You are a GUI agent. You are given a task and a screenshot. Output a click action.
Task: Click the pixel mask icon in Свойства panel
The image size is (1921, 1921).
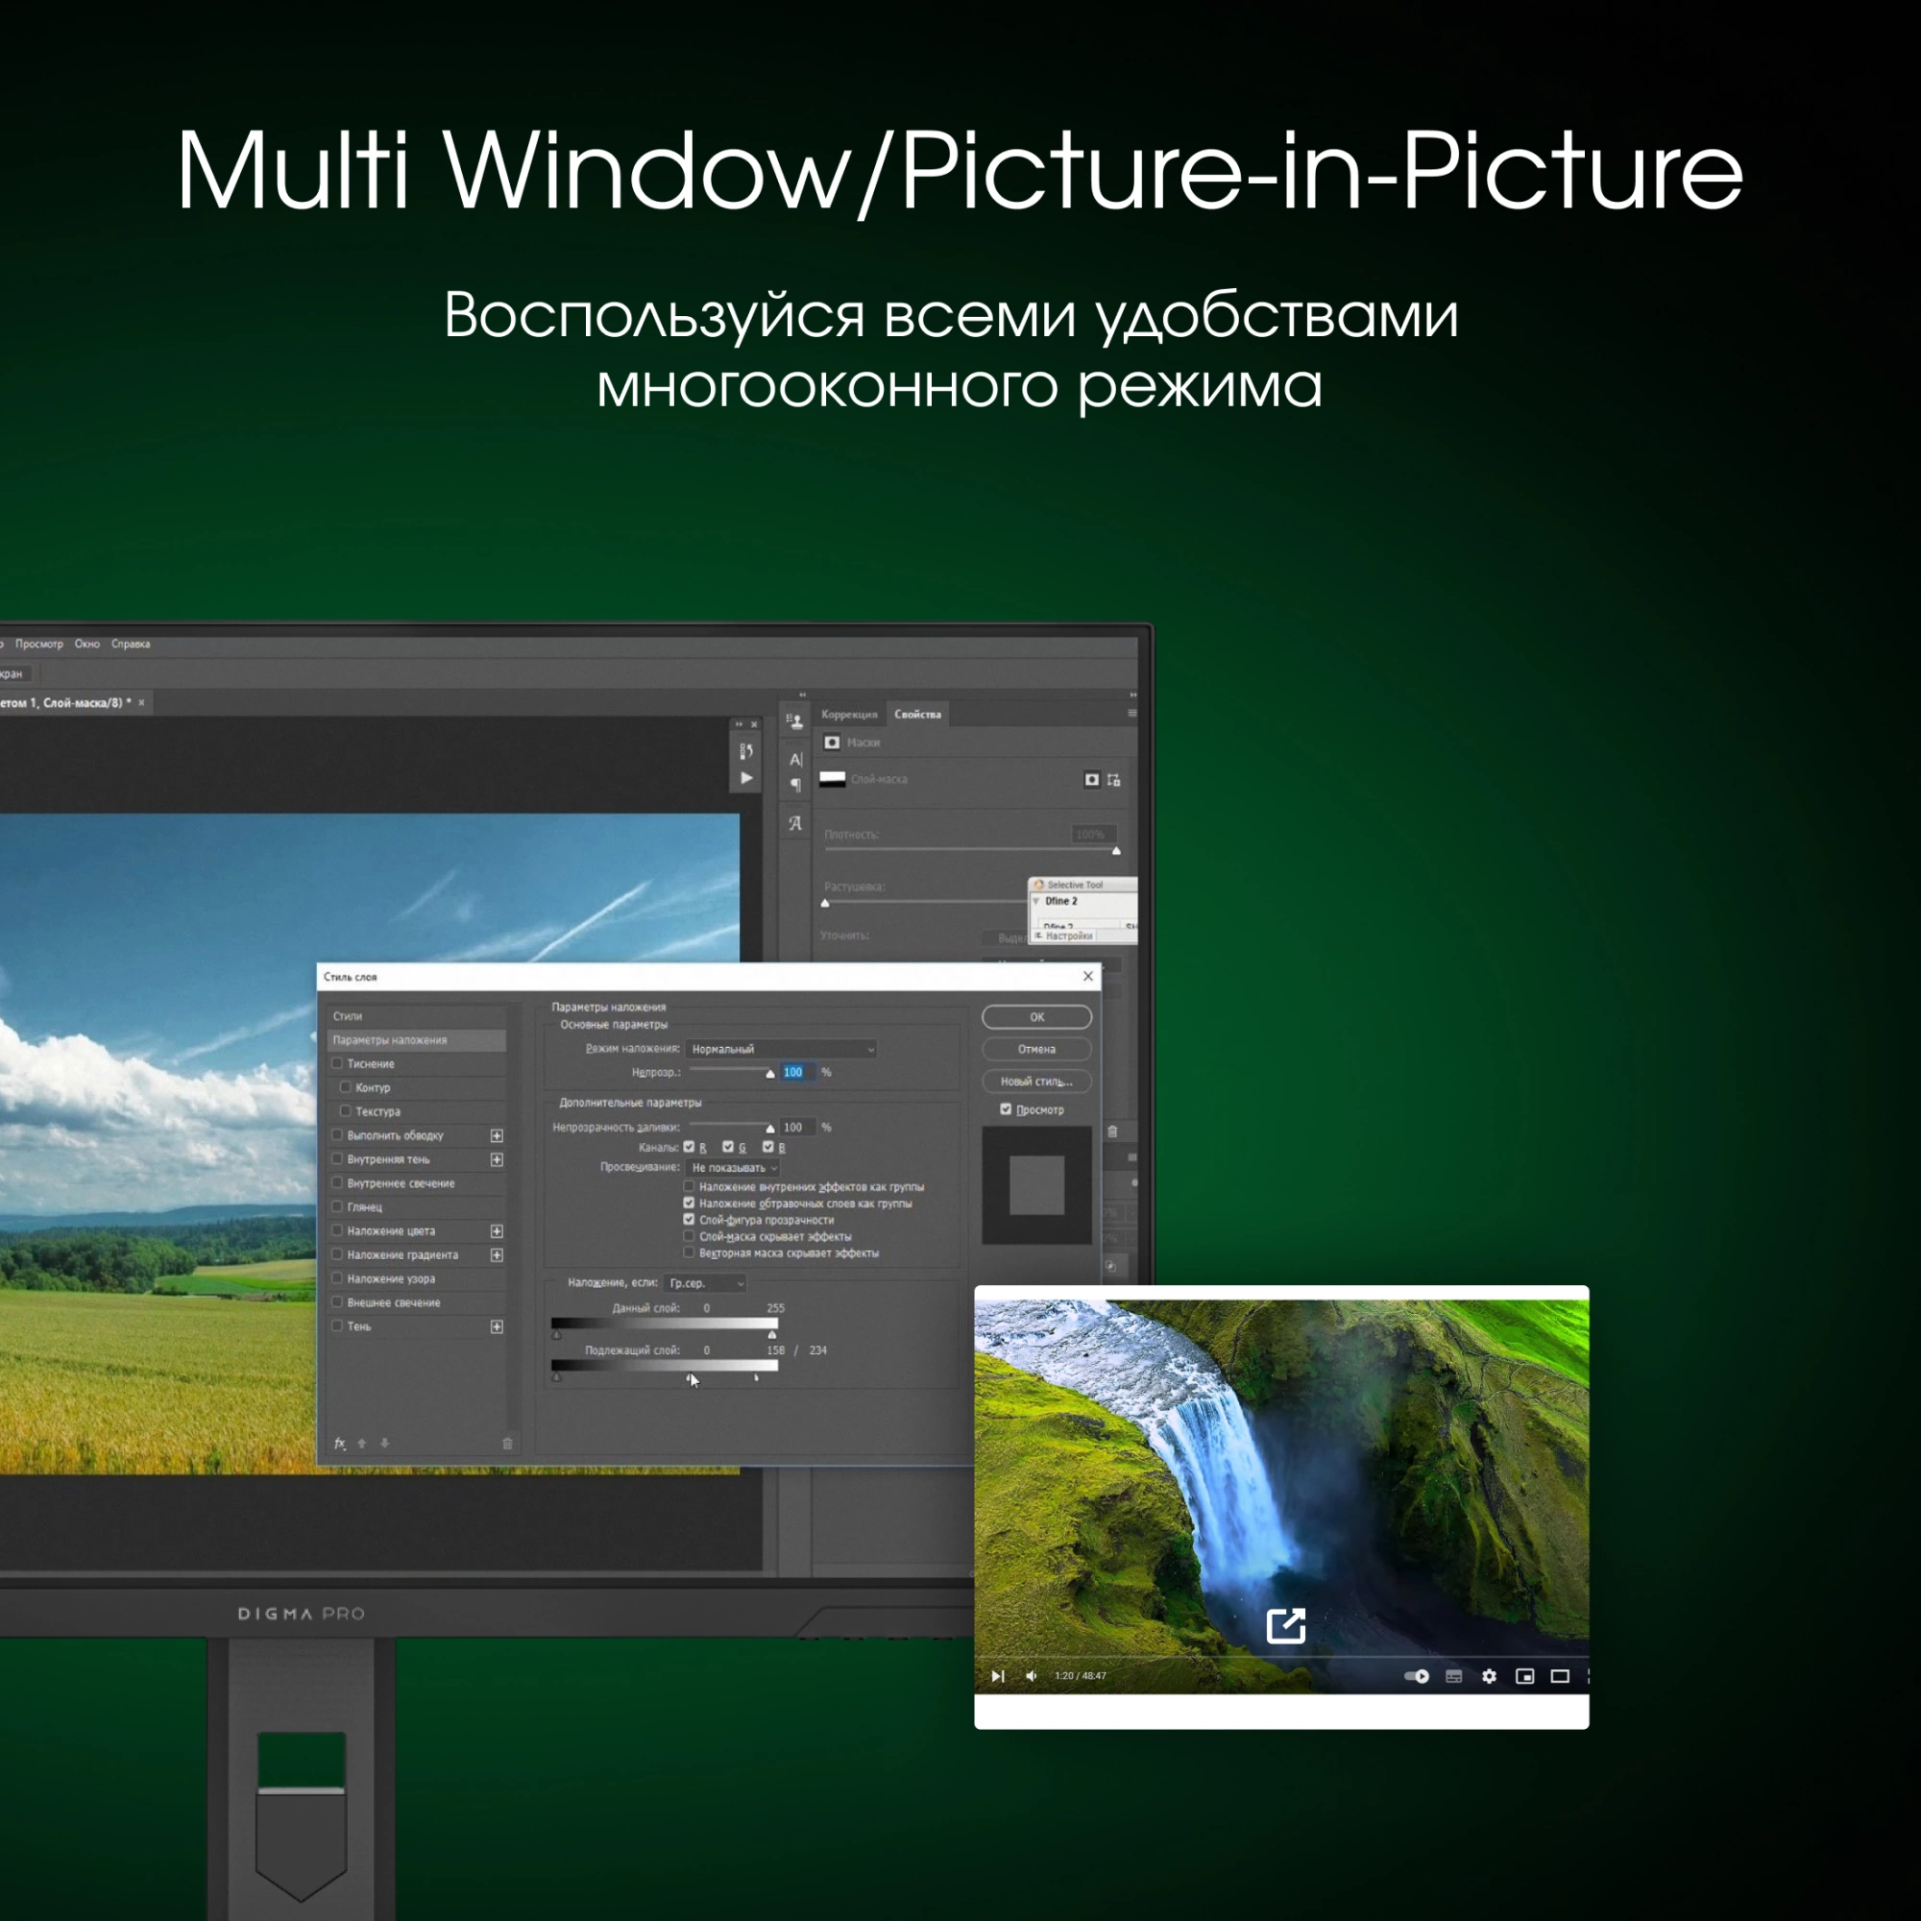1092,780
